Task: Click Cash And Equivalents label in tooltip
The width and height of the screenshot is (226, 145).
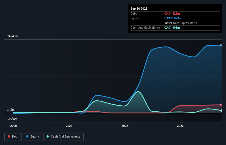Action: tap(145, 28)
